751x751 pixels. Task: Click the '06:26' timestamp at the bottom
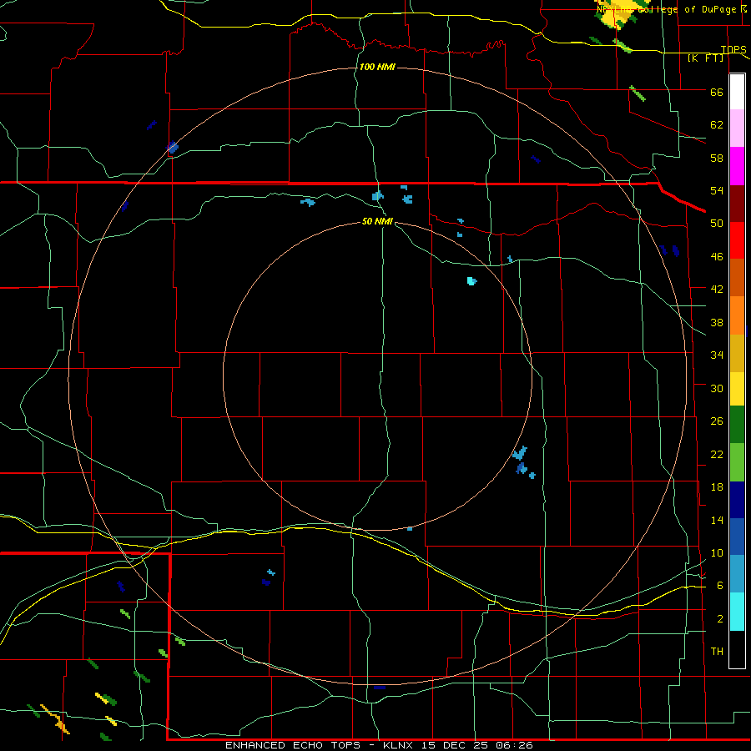tap(513, 745)
